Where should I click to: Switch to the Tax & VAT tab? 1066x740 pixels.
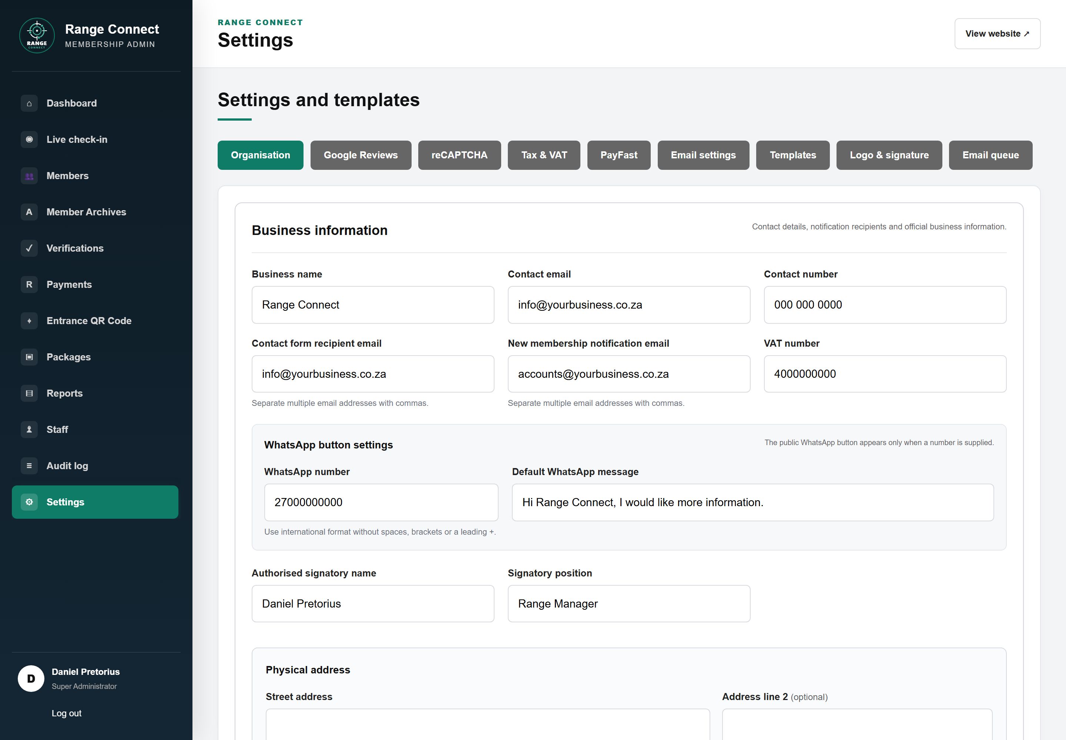tap(544, 155)
